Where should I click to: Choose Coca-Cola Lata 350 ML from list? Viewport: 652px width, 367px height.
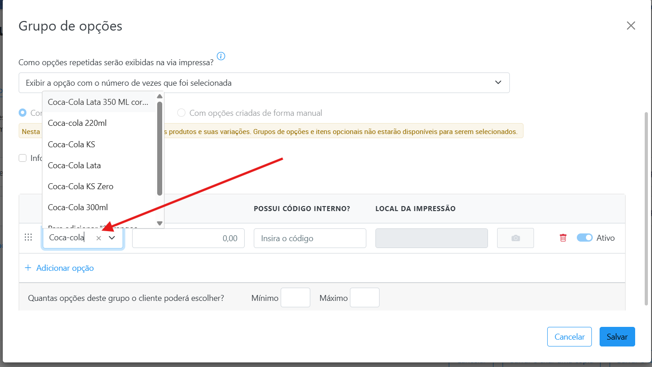(x=98, y=102)
